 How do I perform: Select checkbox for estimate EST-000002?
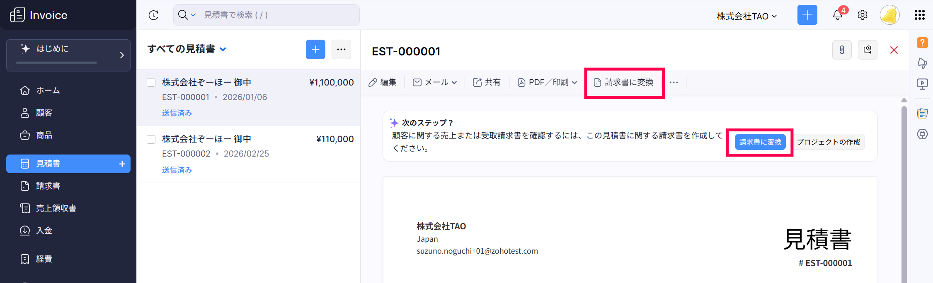[x=151, y=139]
